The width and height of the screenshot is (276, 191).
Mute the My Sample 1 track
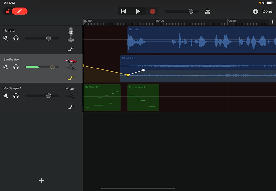(x=6, y=95)
